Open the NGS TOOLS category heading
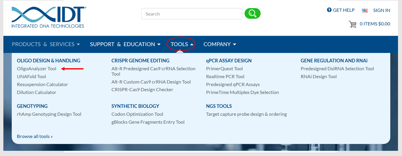402x156 pixels. pyautogui.click(x=219, y=106)
